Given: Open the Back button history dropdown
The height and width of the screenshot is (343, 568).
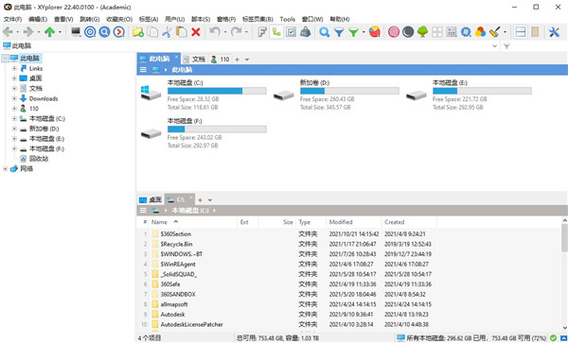Looking at the screenshot, I should pos(17,32).
